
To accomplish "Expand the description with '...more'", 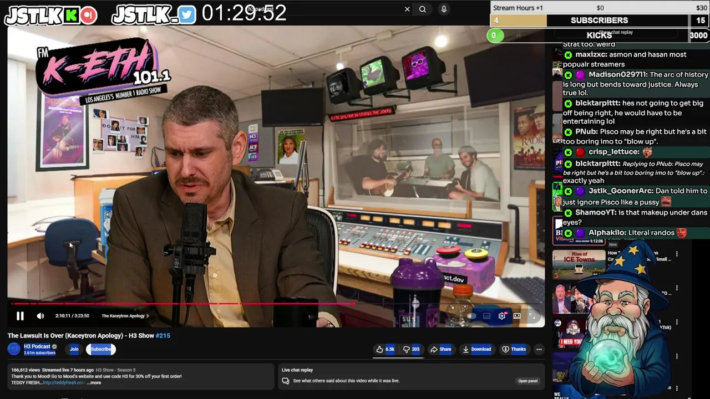I will (94, 383).
